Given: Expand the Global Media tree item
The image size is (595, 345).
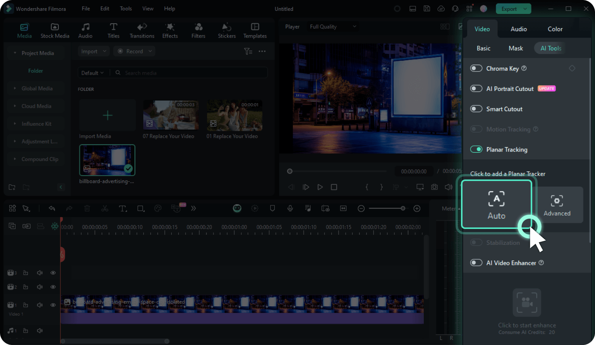Looking at the screenshot, I should 15,88.
